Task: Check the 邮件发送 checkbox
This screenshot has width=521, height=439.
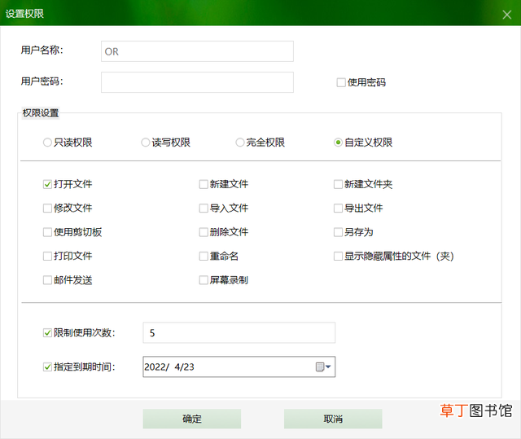Action: click(x=47, y=280)
